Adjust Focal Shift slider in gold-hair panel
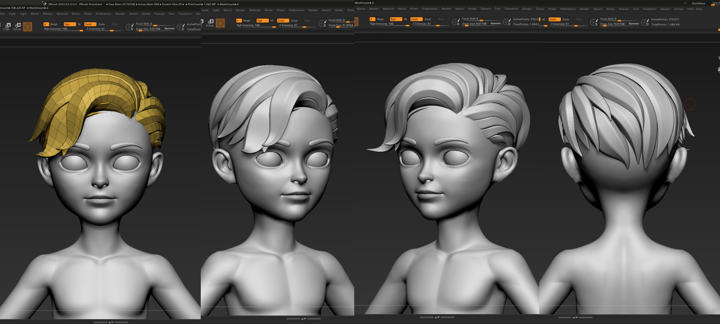This screenshot has width=720, height=324. pyautogui.click(x=155, y=24)
